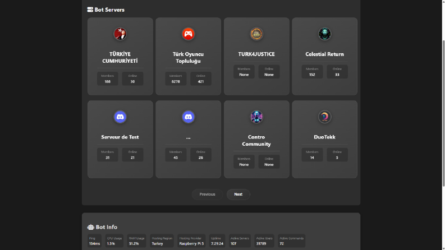Click the TURK4JUSTICE server title

pyautogui.click(x=256, y=54)
